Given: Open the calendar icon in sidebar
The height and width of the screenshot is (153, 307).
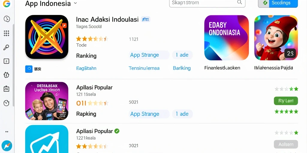Looking at the screenshot, I should tap(7, 89).
